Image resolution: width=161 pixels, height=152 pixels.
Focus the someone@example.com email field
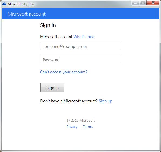pos(81,46)
